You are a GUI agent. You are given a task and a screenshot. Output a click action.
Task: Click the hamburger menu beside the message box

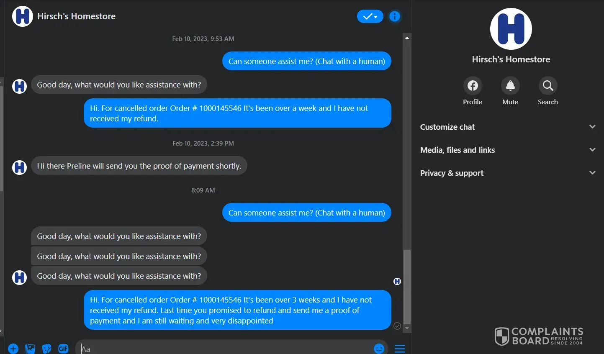coord(400,349)
